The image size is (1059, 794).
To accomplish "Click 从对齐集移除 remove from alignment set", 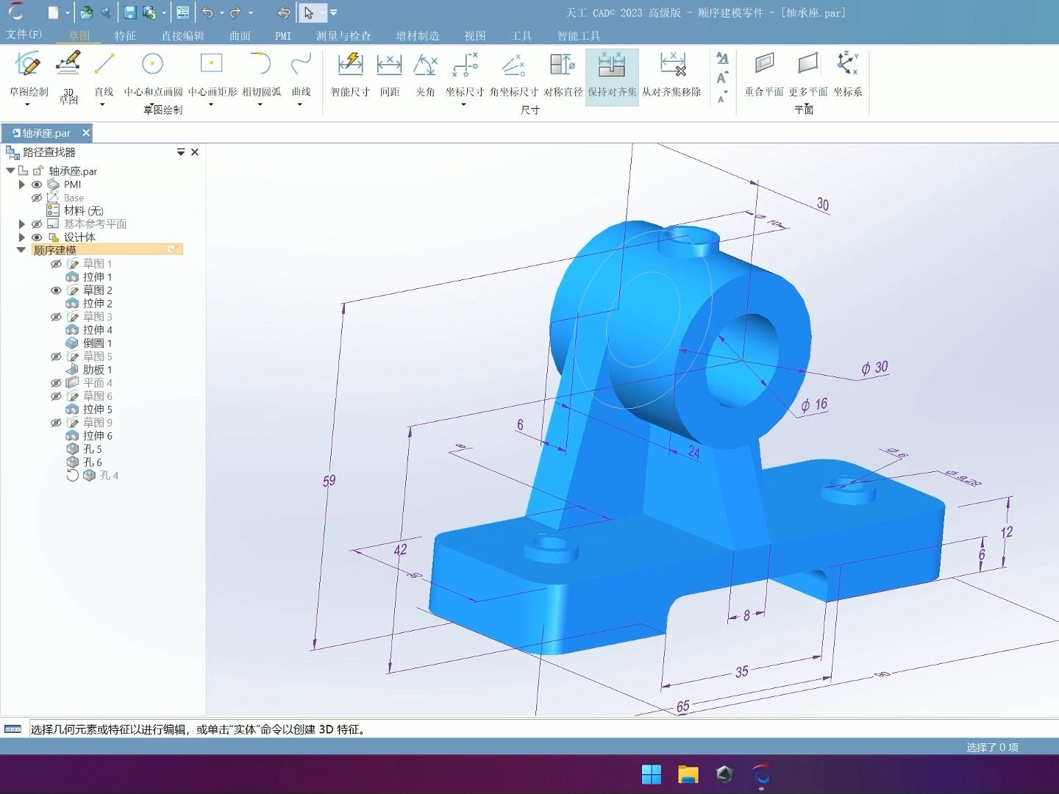I will 671,74.
